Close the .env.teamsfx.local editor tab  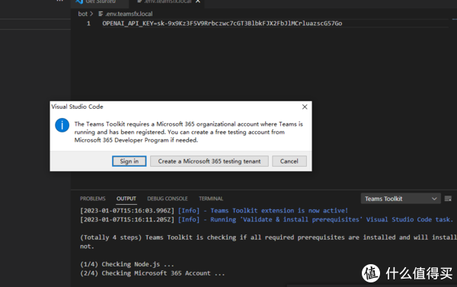pos(198,2)
